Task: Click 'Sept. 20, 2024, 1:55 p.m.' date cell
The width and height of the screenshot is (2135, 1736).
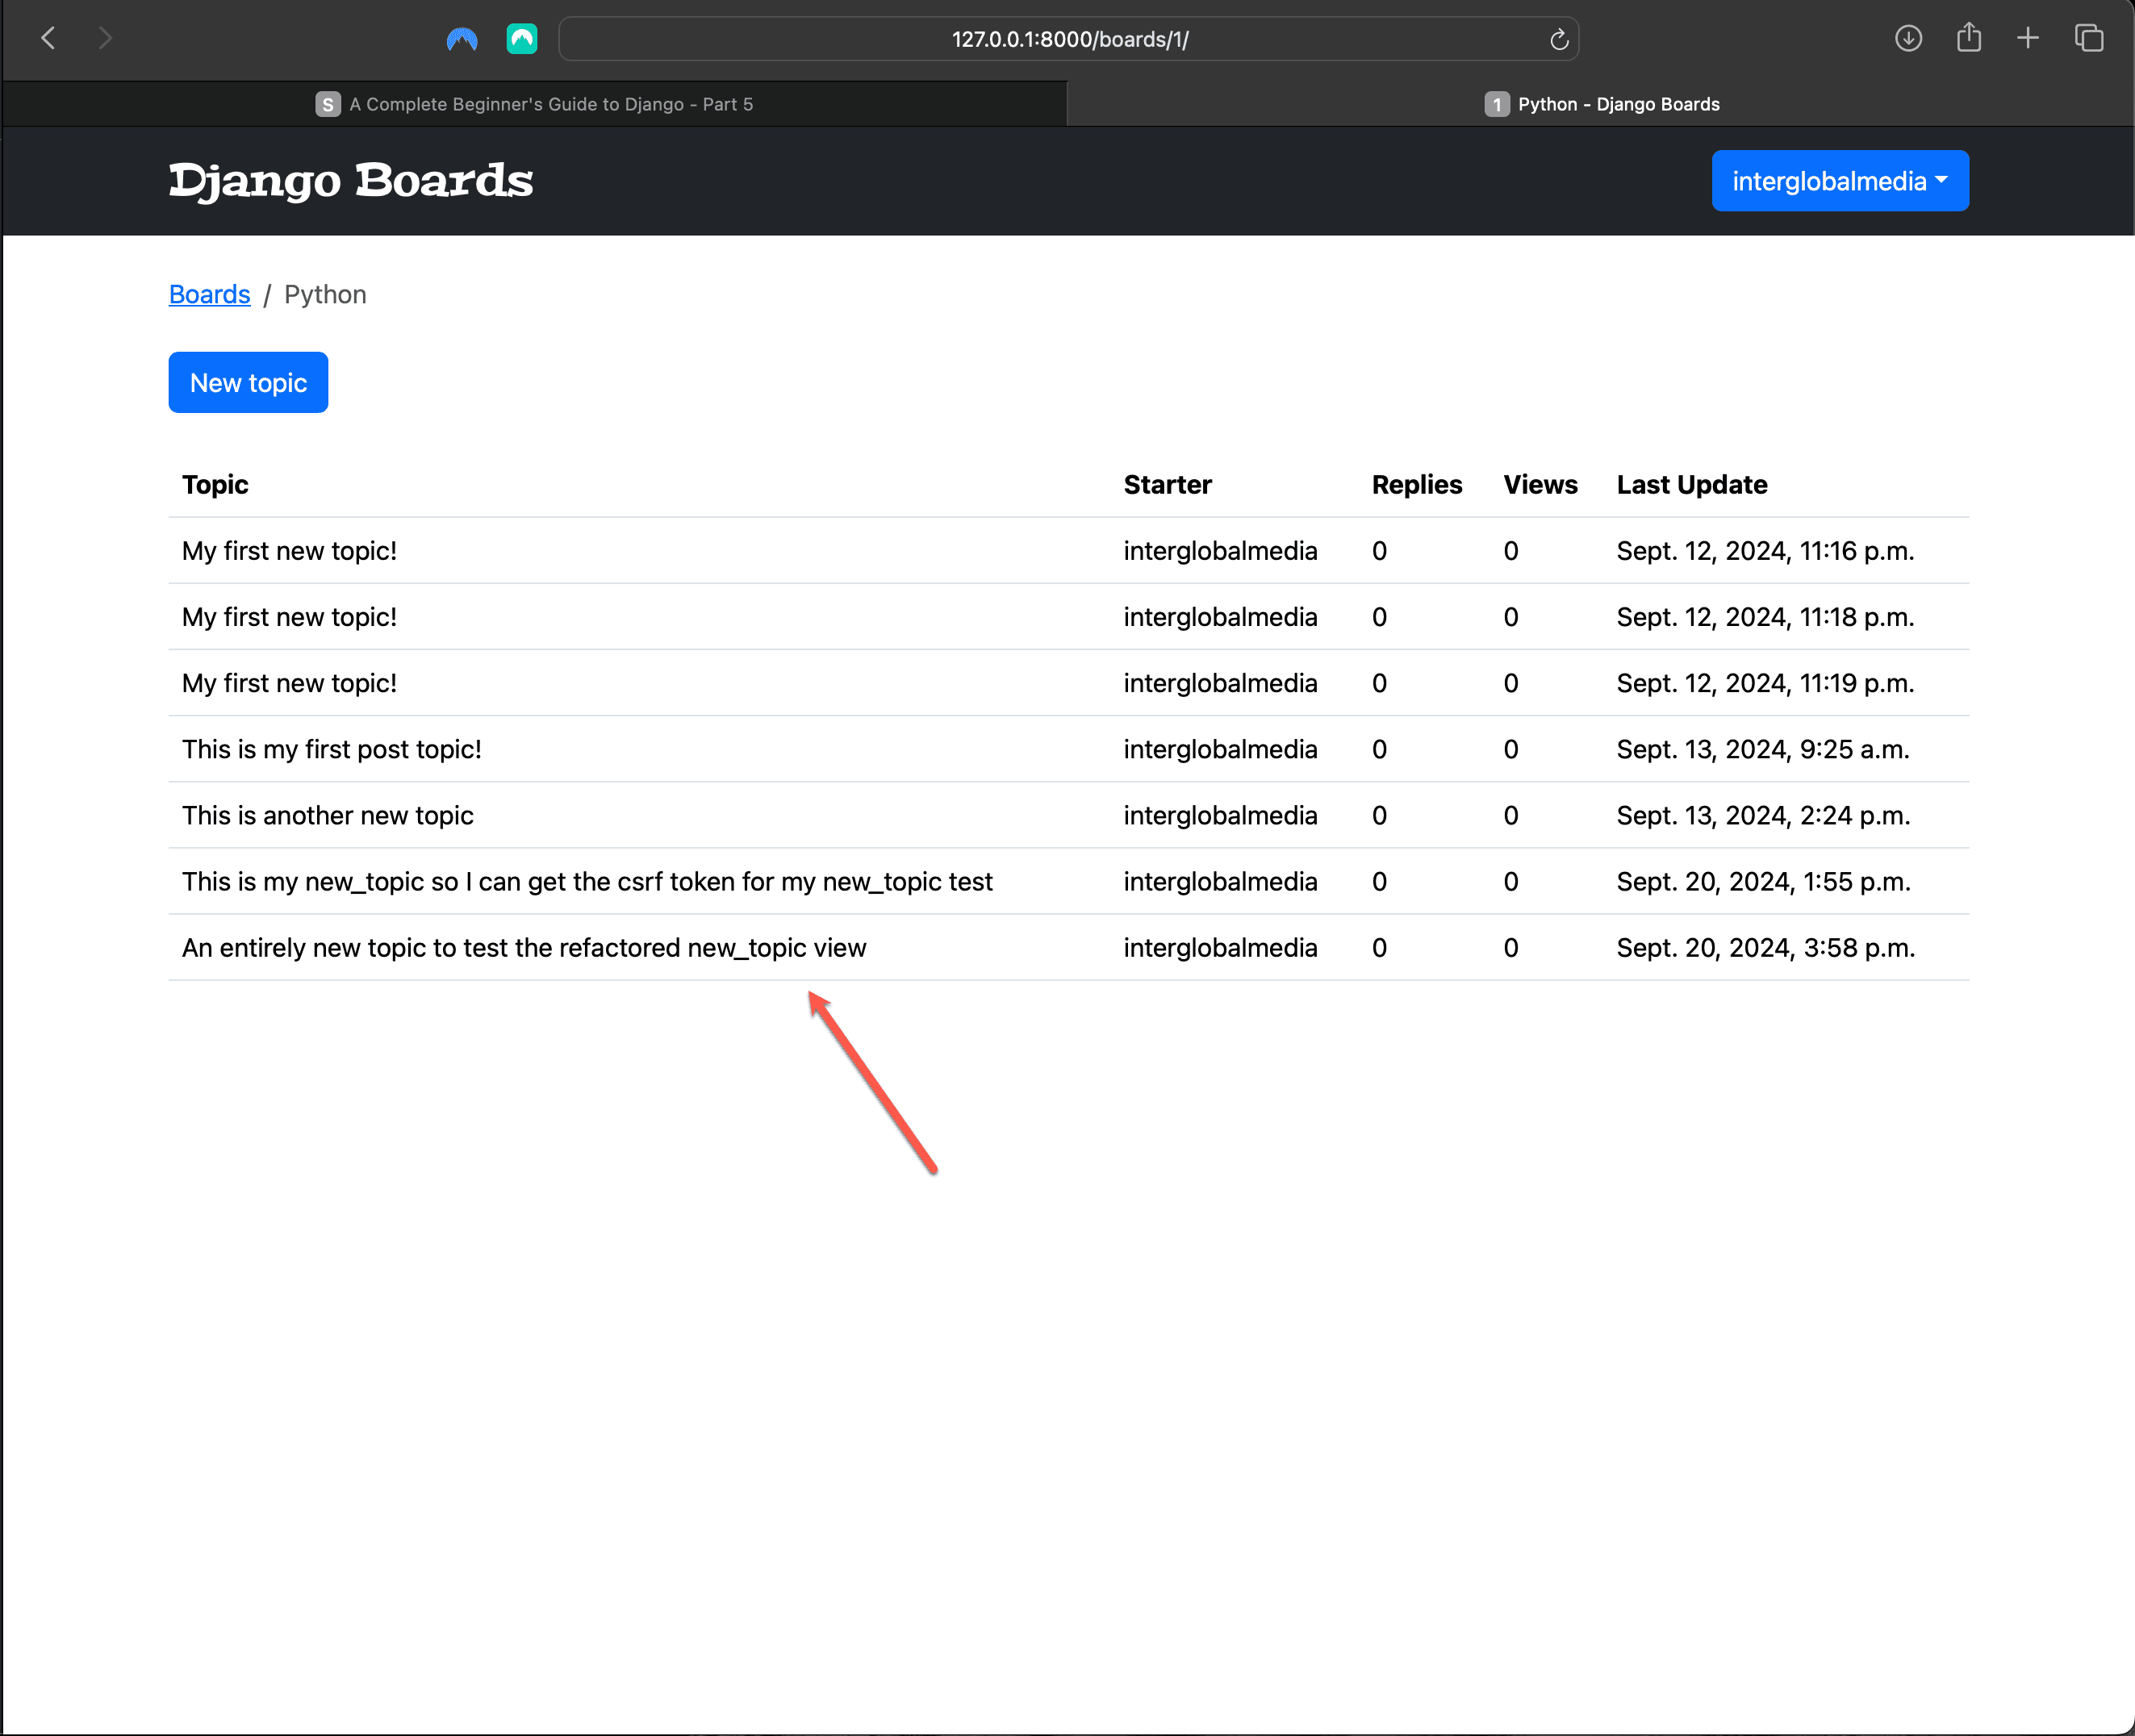Action: (1763, 881)
